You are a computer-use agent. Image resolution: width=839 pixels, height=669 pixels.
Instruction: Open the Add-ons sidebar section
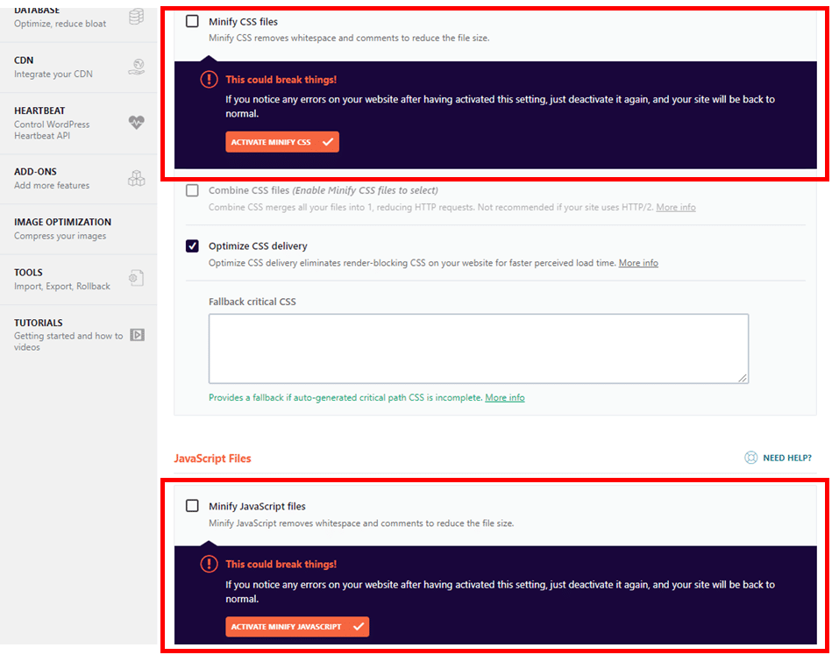(53, 178)
